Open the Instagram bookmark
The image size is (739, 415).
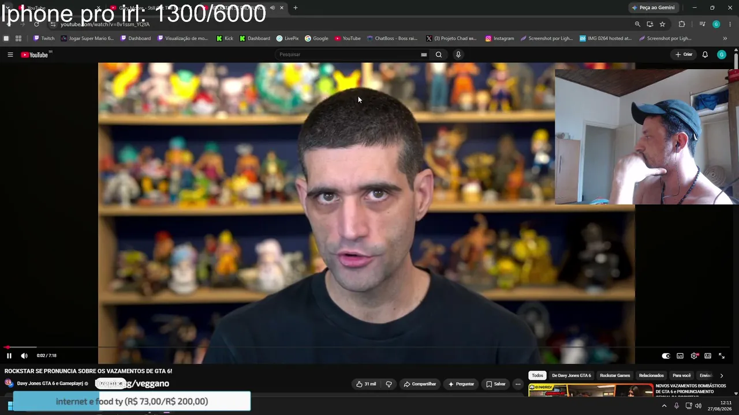click(499, 39)
